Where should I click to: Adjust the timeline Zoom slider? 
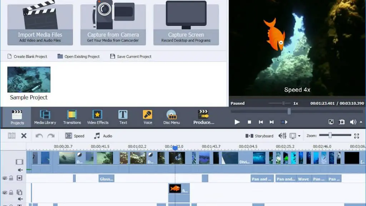[x=330, y=135]
